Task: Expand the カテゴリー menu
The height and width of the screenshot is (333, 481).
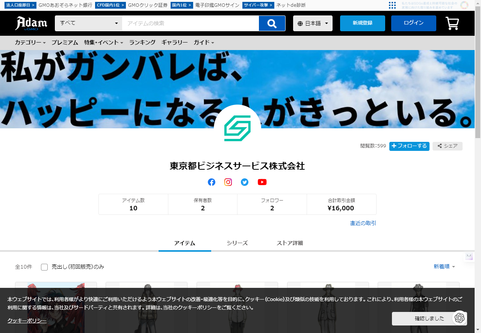Action: coord(30,43)
